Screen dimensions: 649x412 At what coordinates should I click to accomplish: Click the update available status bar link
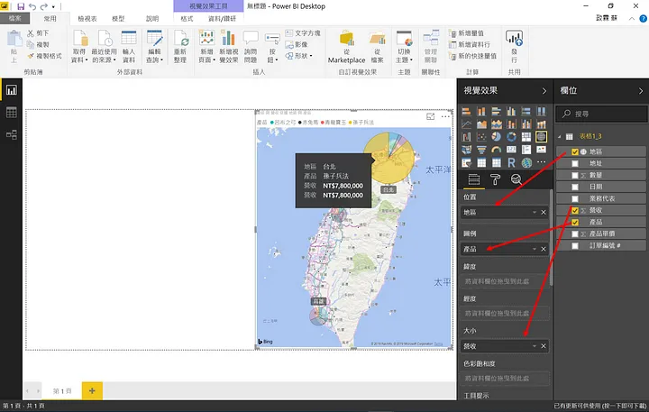600,407
